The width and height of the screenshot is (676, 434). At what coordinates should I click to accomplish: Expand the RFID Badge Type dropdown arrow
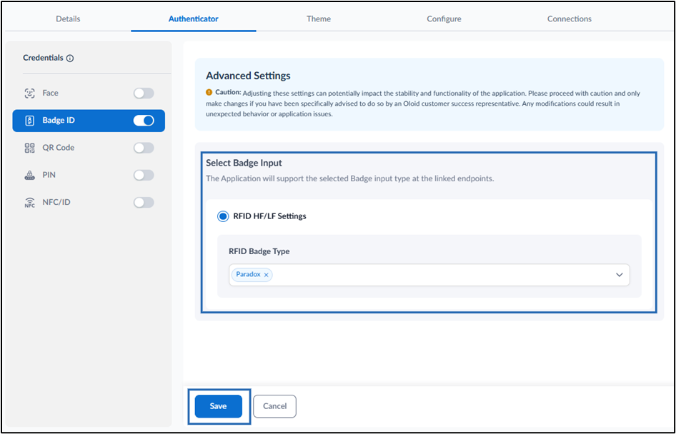[619, 275]
